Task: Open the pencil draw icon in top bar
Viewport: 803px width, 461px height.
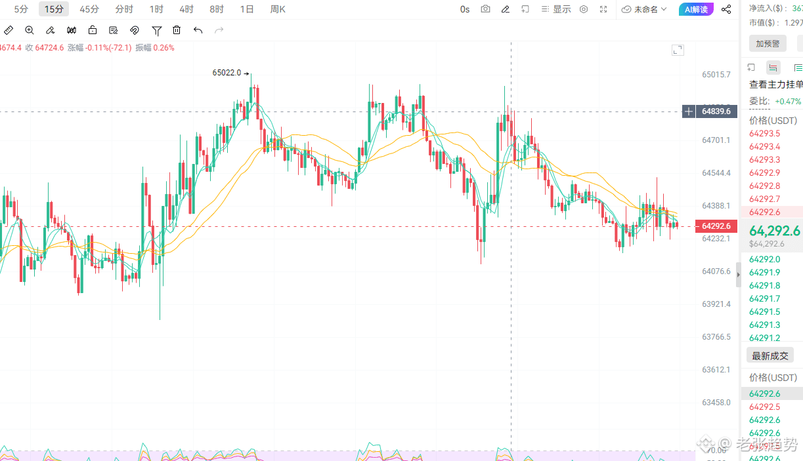Action: coord(505,9)
